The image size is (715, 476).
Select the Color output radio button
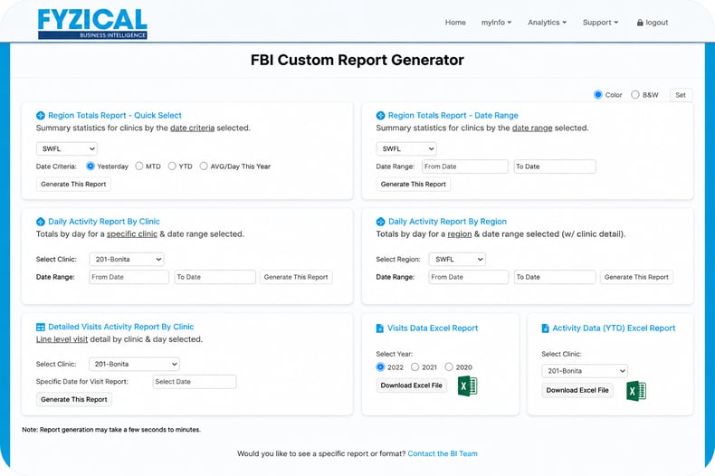(x=598, y=94)
